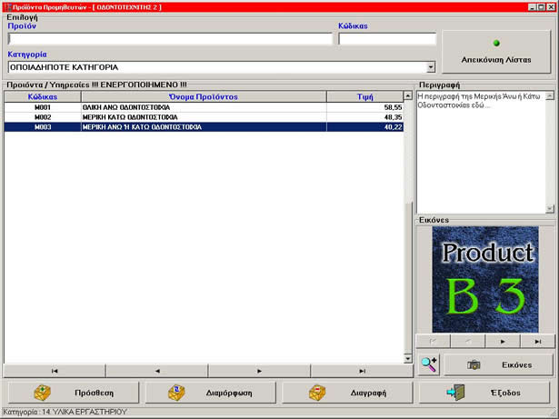Click the Πρόσθεση add product button

[x=74, y=393]
